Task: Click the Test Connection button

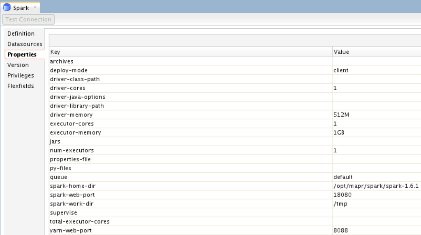Action: point(28,19)
